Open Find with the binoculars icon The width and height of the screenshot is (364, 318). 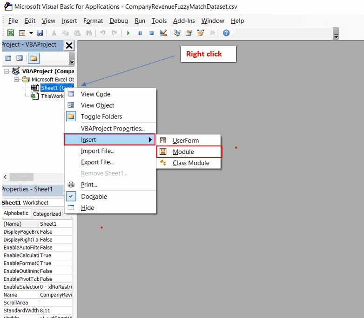[89, 33]
